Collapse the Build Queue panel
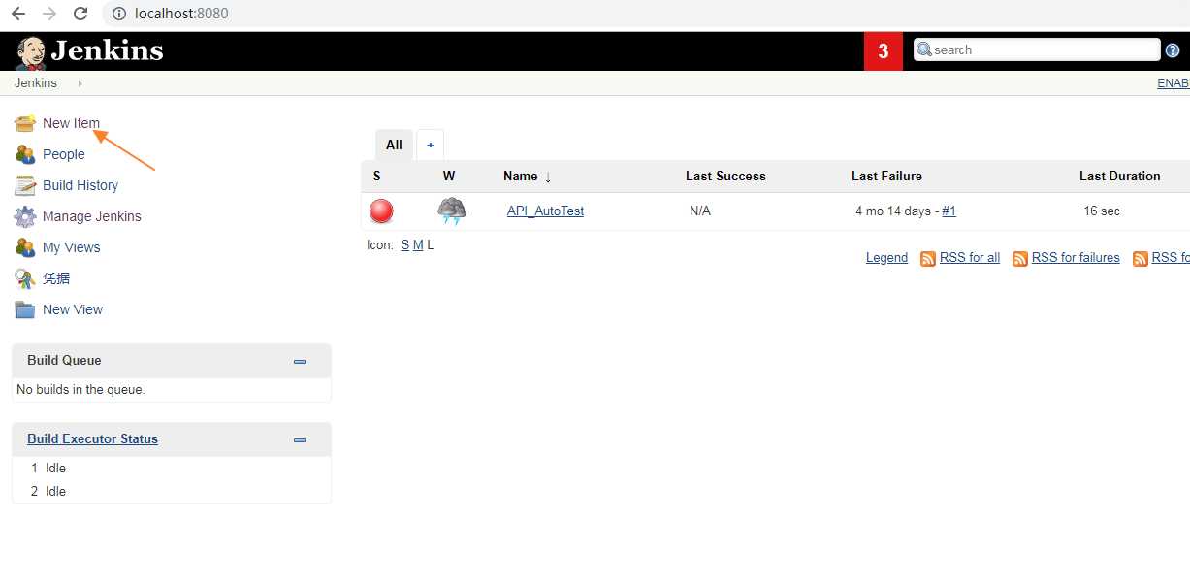This screenshot has height=584, width=1190. point(300,361)
